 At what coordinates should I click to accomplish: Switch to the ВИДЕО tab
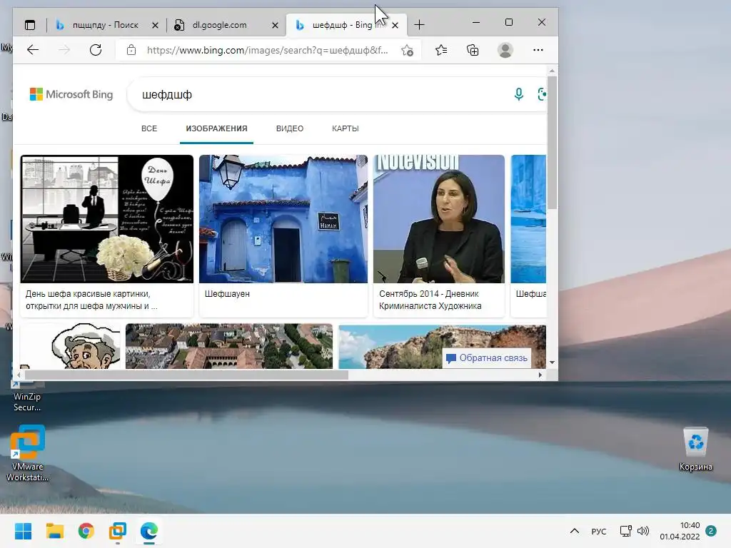point(290,128)
